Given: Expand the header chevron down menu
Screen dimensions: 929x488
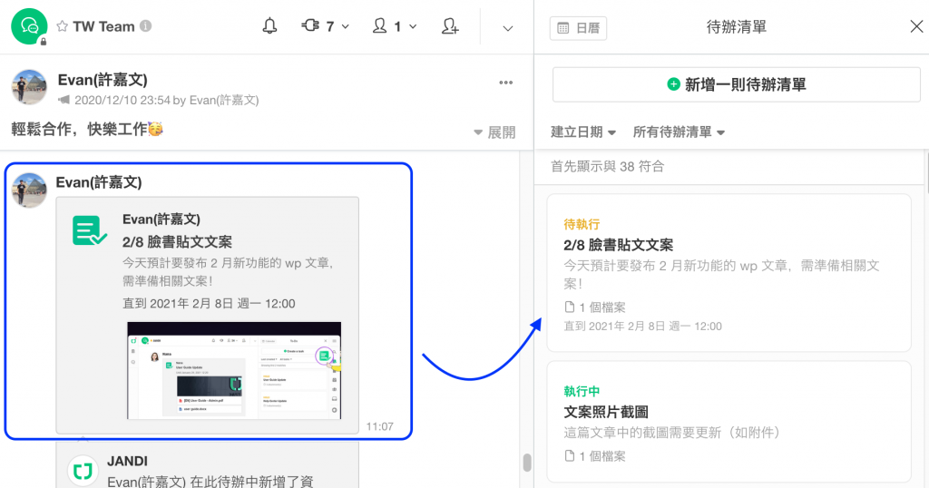Looking at the screenshot, I should [508, 28].
